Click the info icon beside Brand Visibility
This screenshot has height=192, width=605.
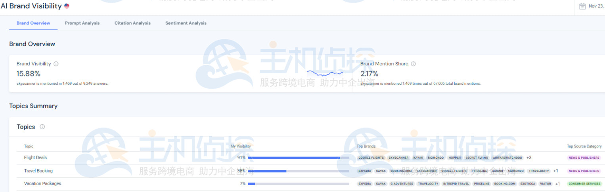[56, 64]
